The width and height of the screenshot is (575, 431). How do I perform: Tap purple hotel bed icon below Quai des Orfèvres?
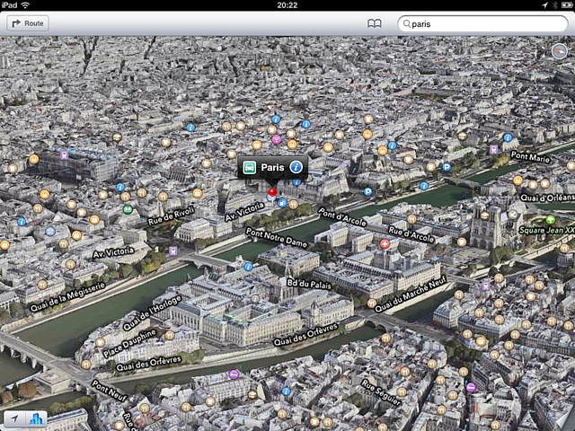(234, 374)
